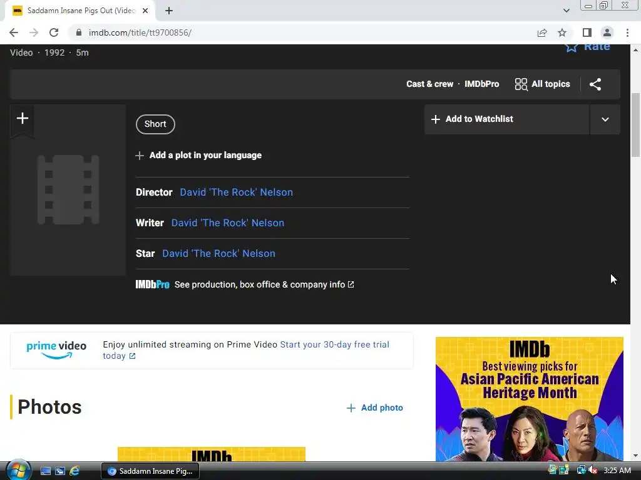Viewport: 641px width, 480px height.
Task: View site information via lock icon
Action: [x=79, y=32]
